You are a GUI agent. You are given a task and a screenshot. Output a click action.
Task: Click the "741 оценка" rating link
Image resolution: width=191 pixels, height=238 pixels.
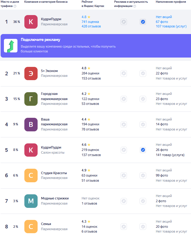tap(90, 22)
